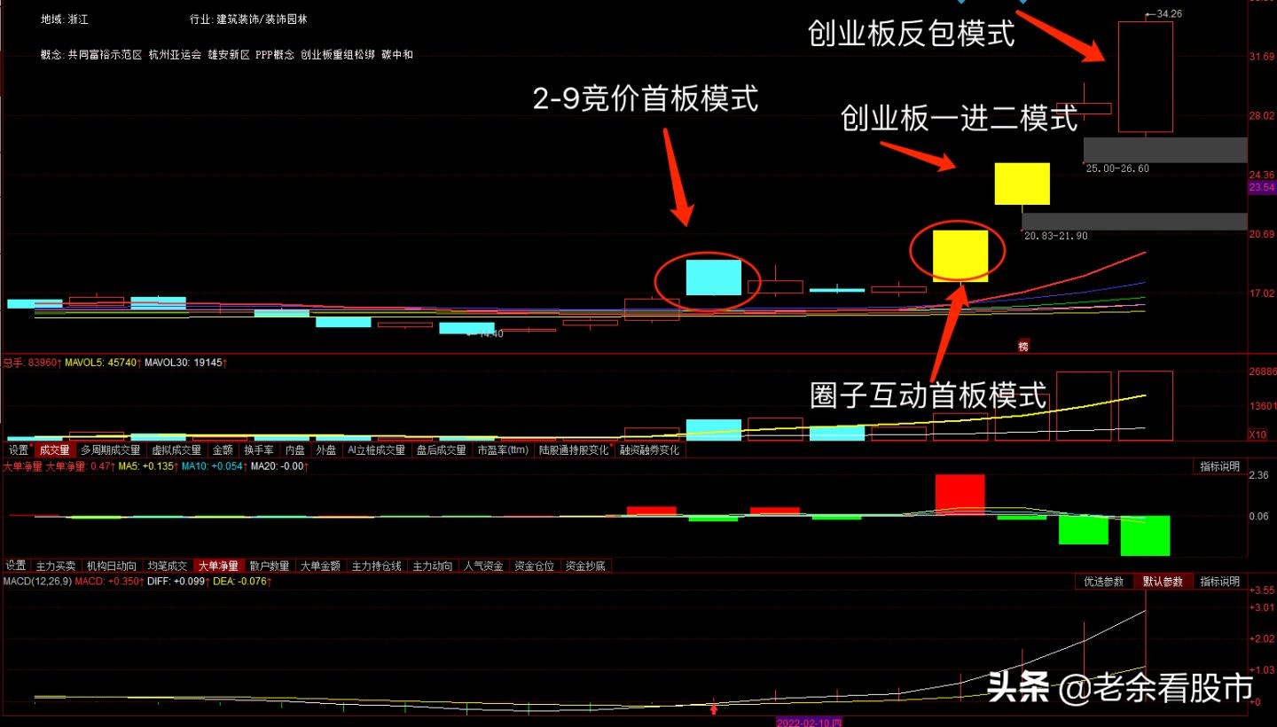The image size is (1277, 727).
Task: Open 设置 for the 大单净量 panel
Action: tap(16, 566)
